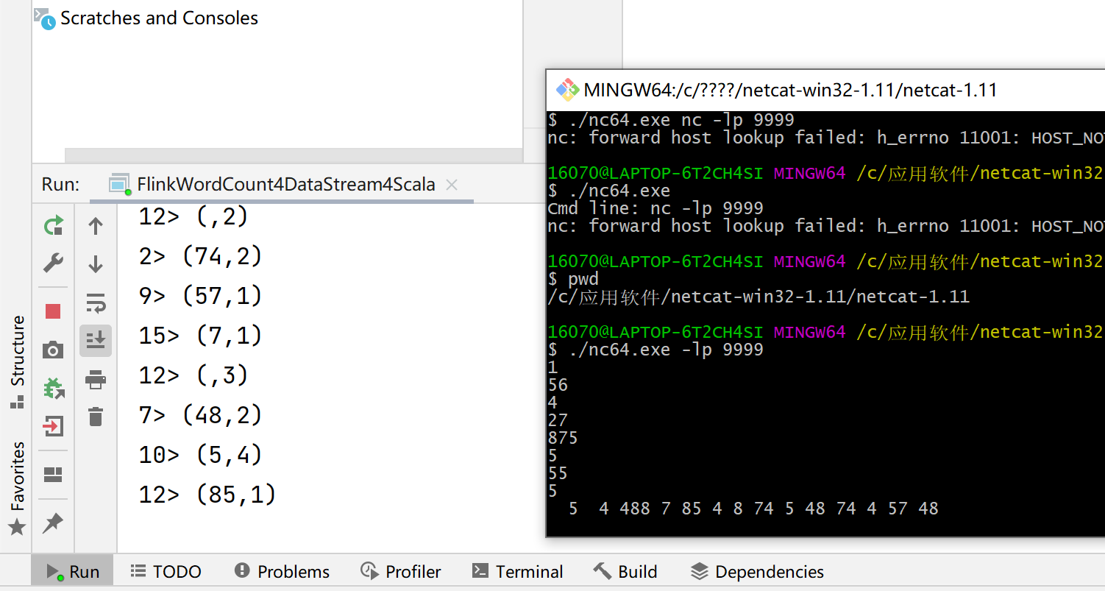
Task: Click the horizontal scrollbar in project panel
Action: pos(294,155)
